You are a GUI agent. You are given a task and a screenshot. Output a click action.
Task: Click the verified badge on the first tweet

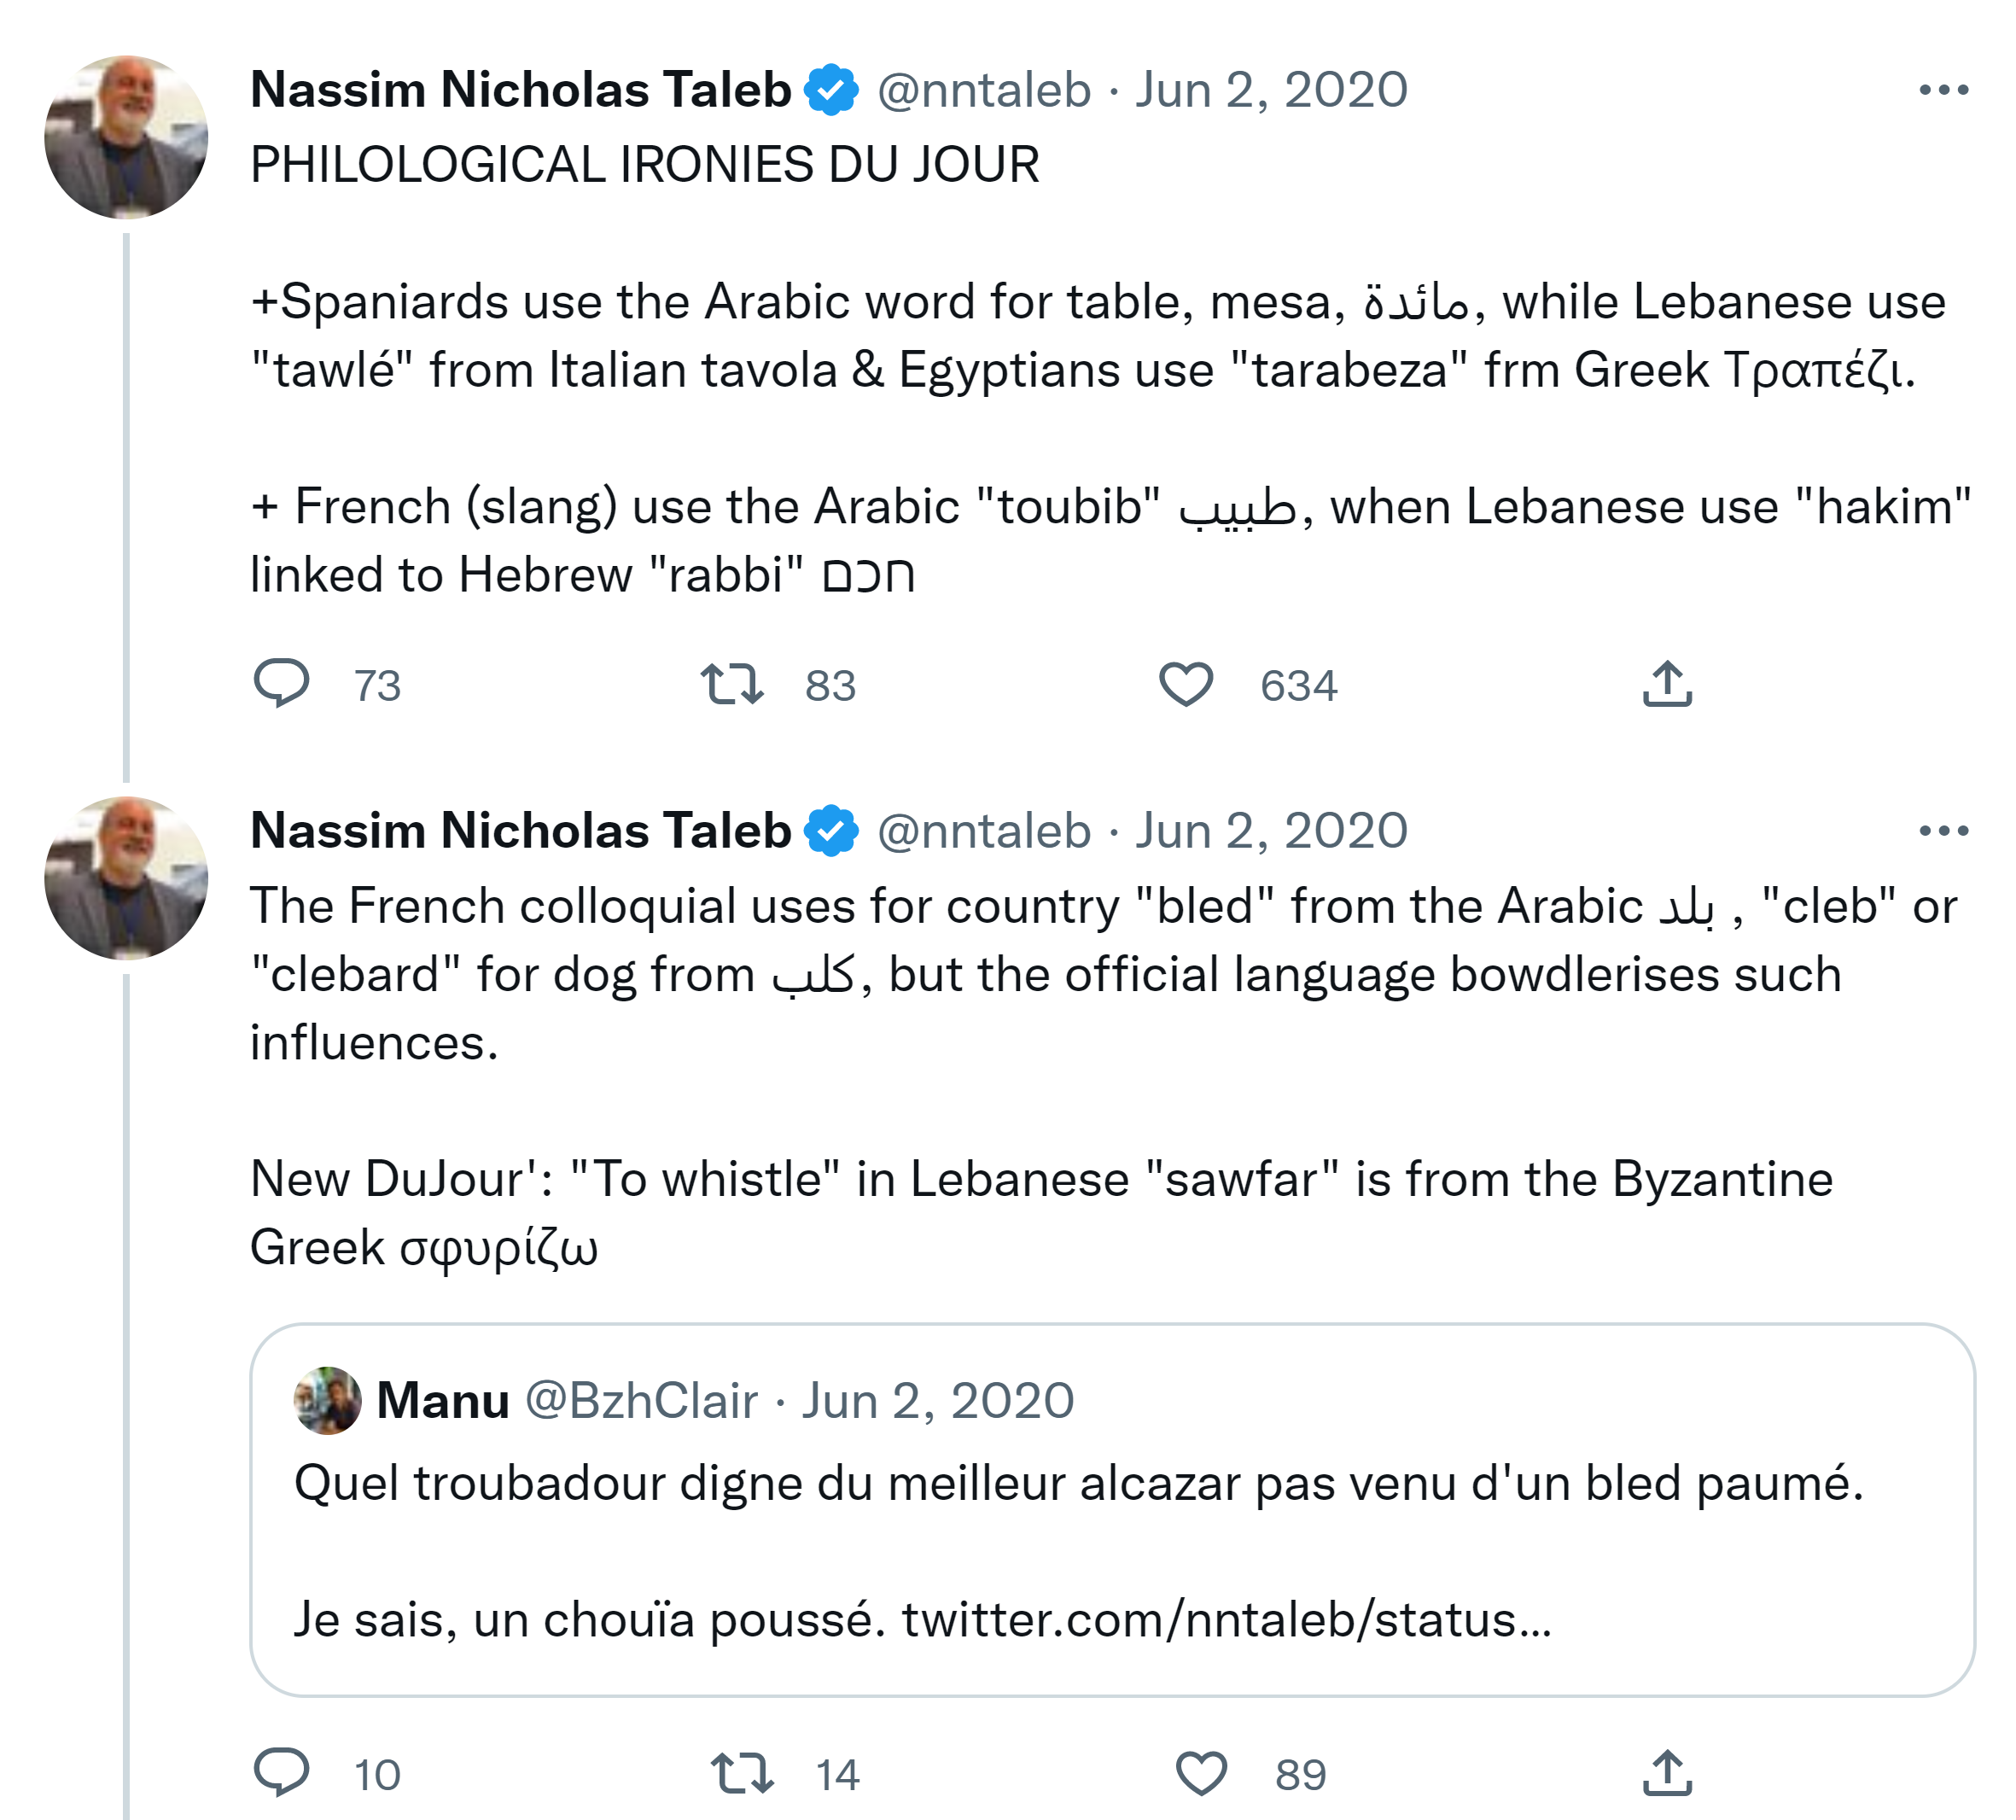(x=831, y=90)
